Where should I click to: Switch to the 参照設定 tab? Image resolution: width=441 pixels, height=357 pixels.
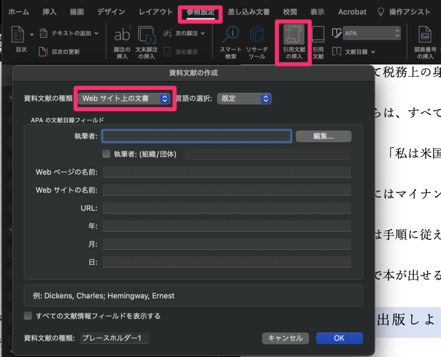[x=200, y=12]
